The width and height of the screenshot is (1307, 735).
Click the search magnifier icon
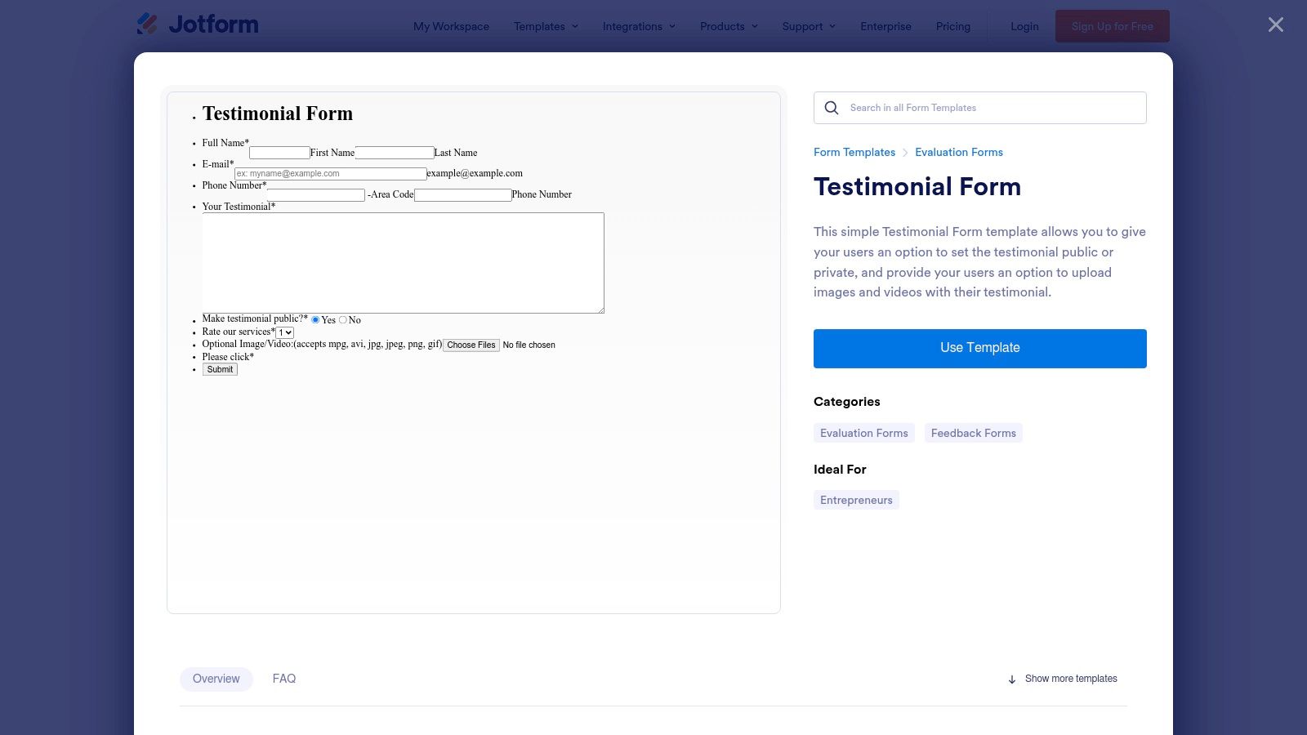[831, 108]
